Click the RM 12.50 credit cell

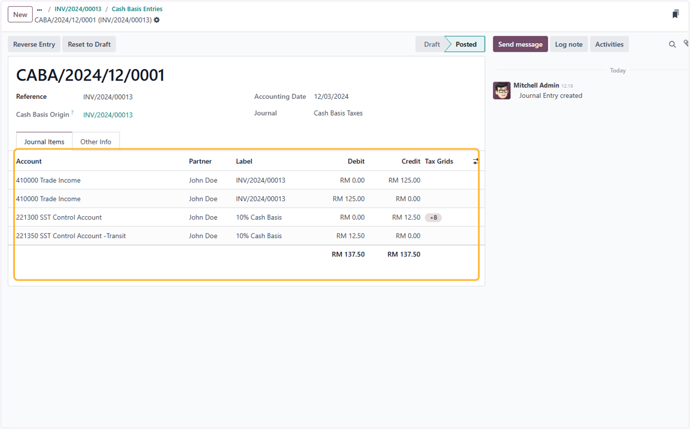click(406, 217)
